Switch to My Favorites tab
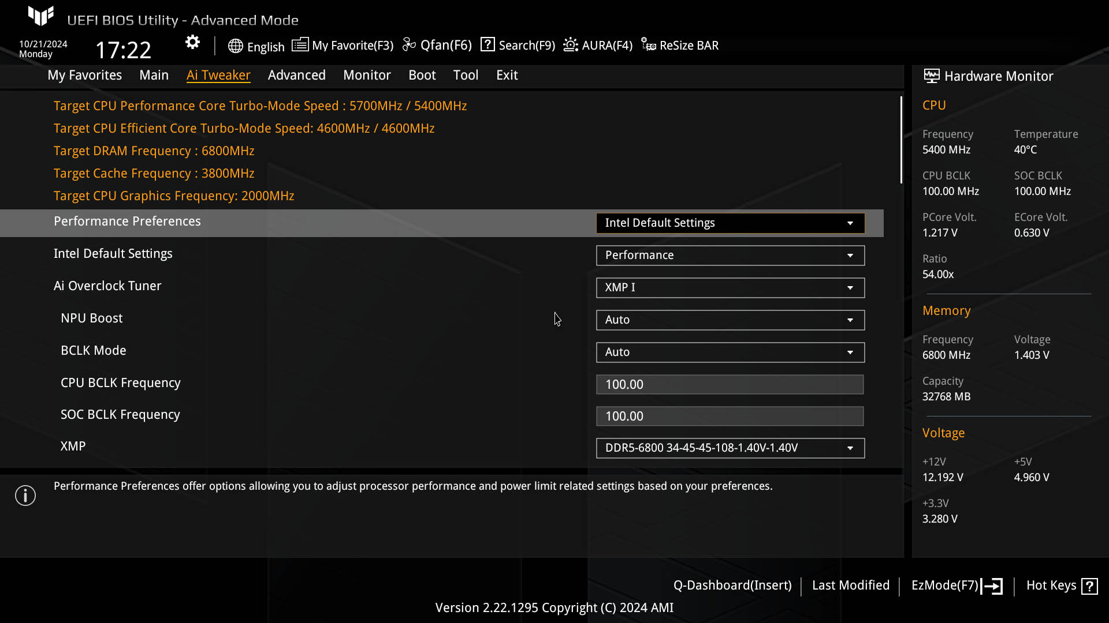Image resolution: width=1109 pixels, height=623 pixels. coord(85,75)
